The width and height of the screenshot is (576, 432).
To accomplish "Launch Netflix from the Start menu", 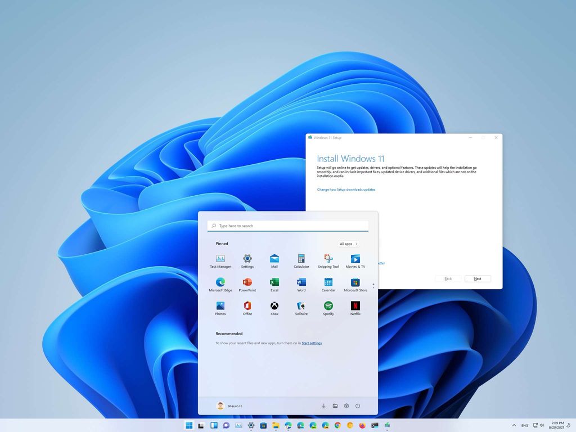I will 355,308.
